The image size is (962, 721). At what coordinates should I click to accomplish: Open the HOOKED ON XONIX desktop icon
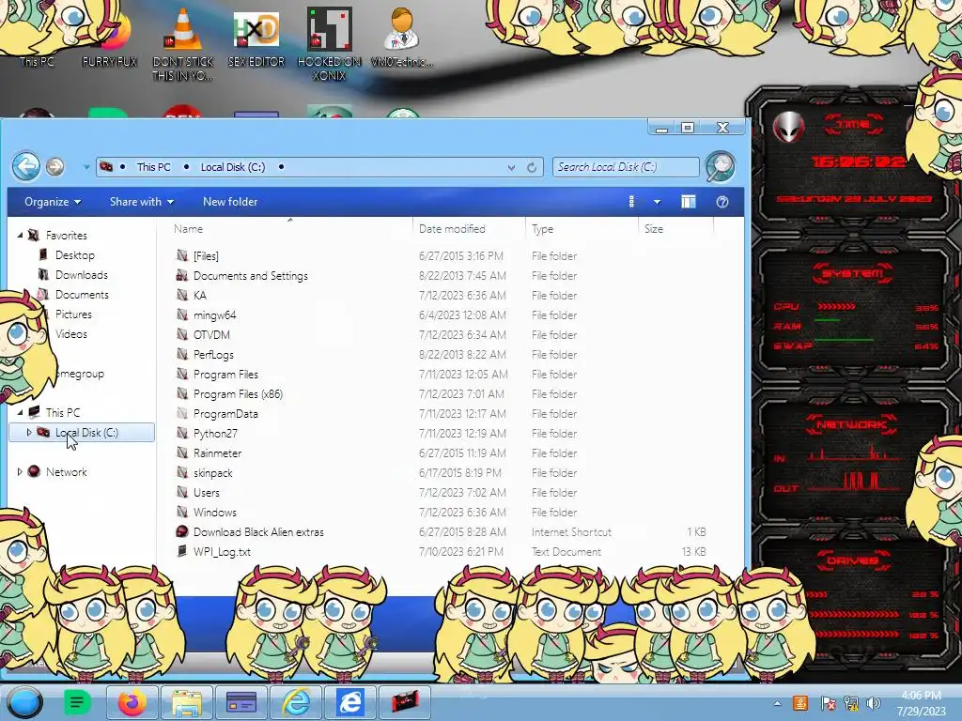(329, 29)
